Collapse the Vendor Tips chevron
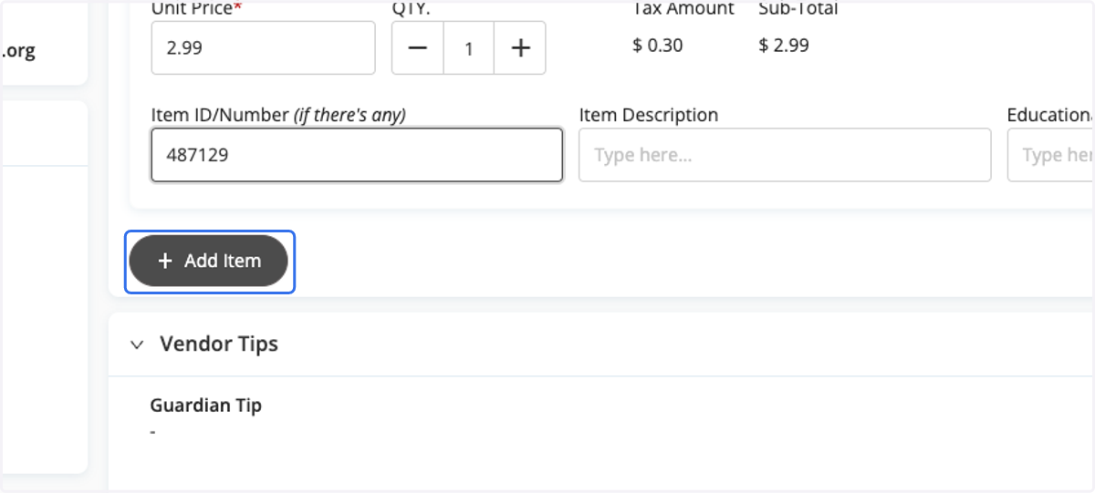Screen dimensions: 1095x493 click(x=137, y=344)
